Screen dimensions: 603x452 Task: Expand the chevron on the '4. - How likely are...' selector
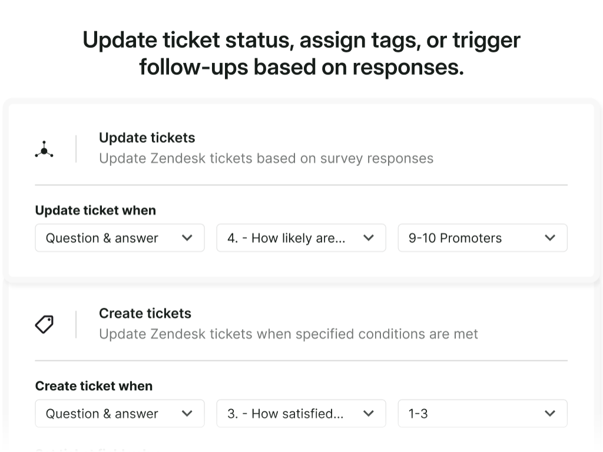tap(369, 238)
